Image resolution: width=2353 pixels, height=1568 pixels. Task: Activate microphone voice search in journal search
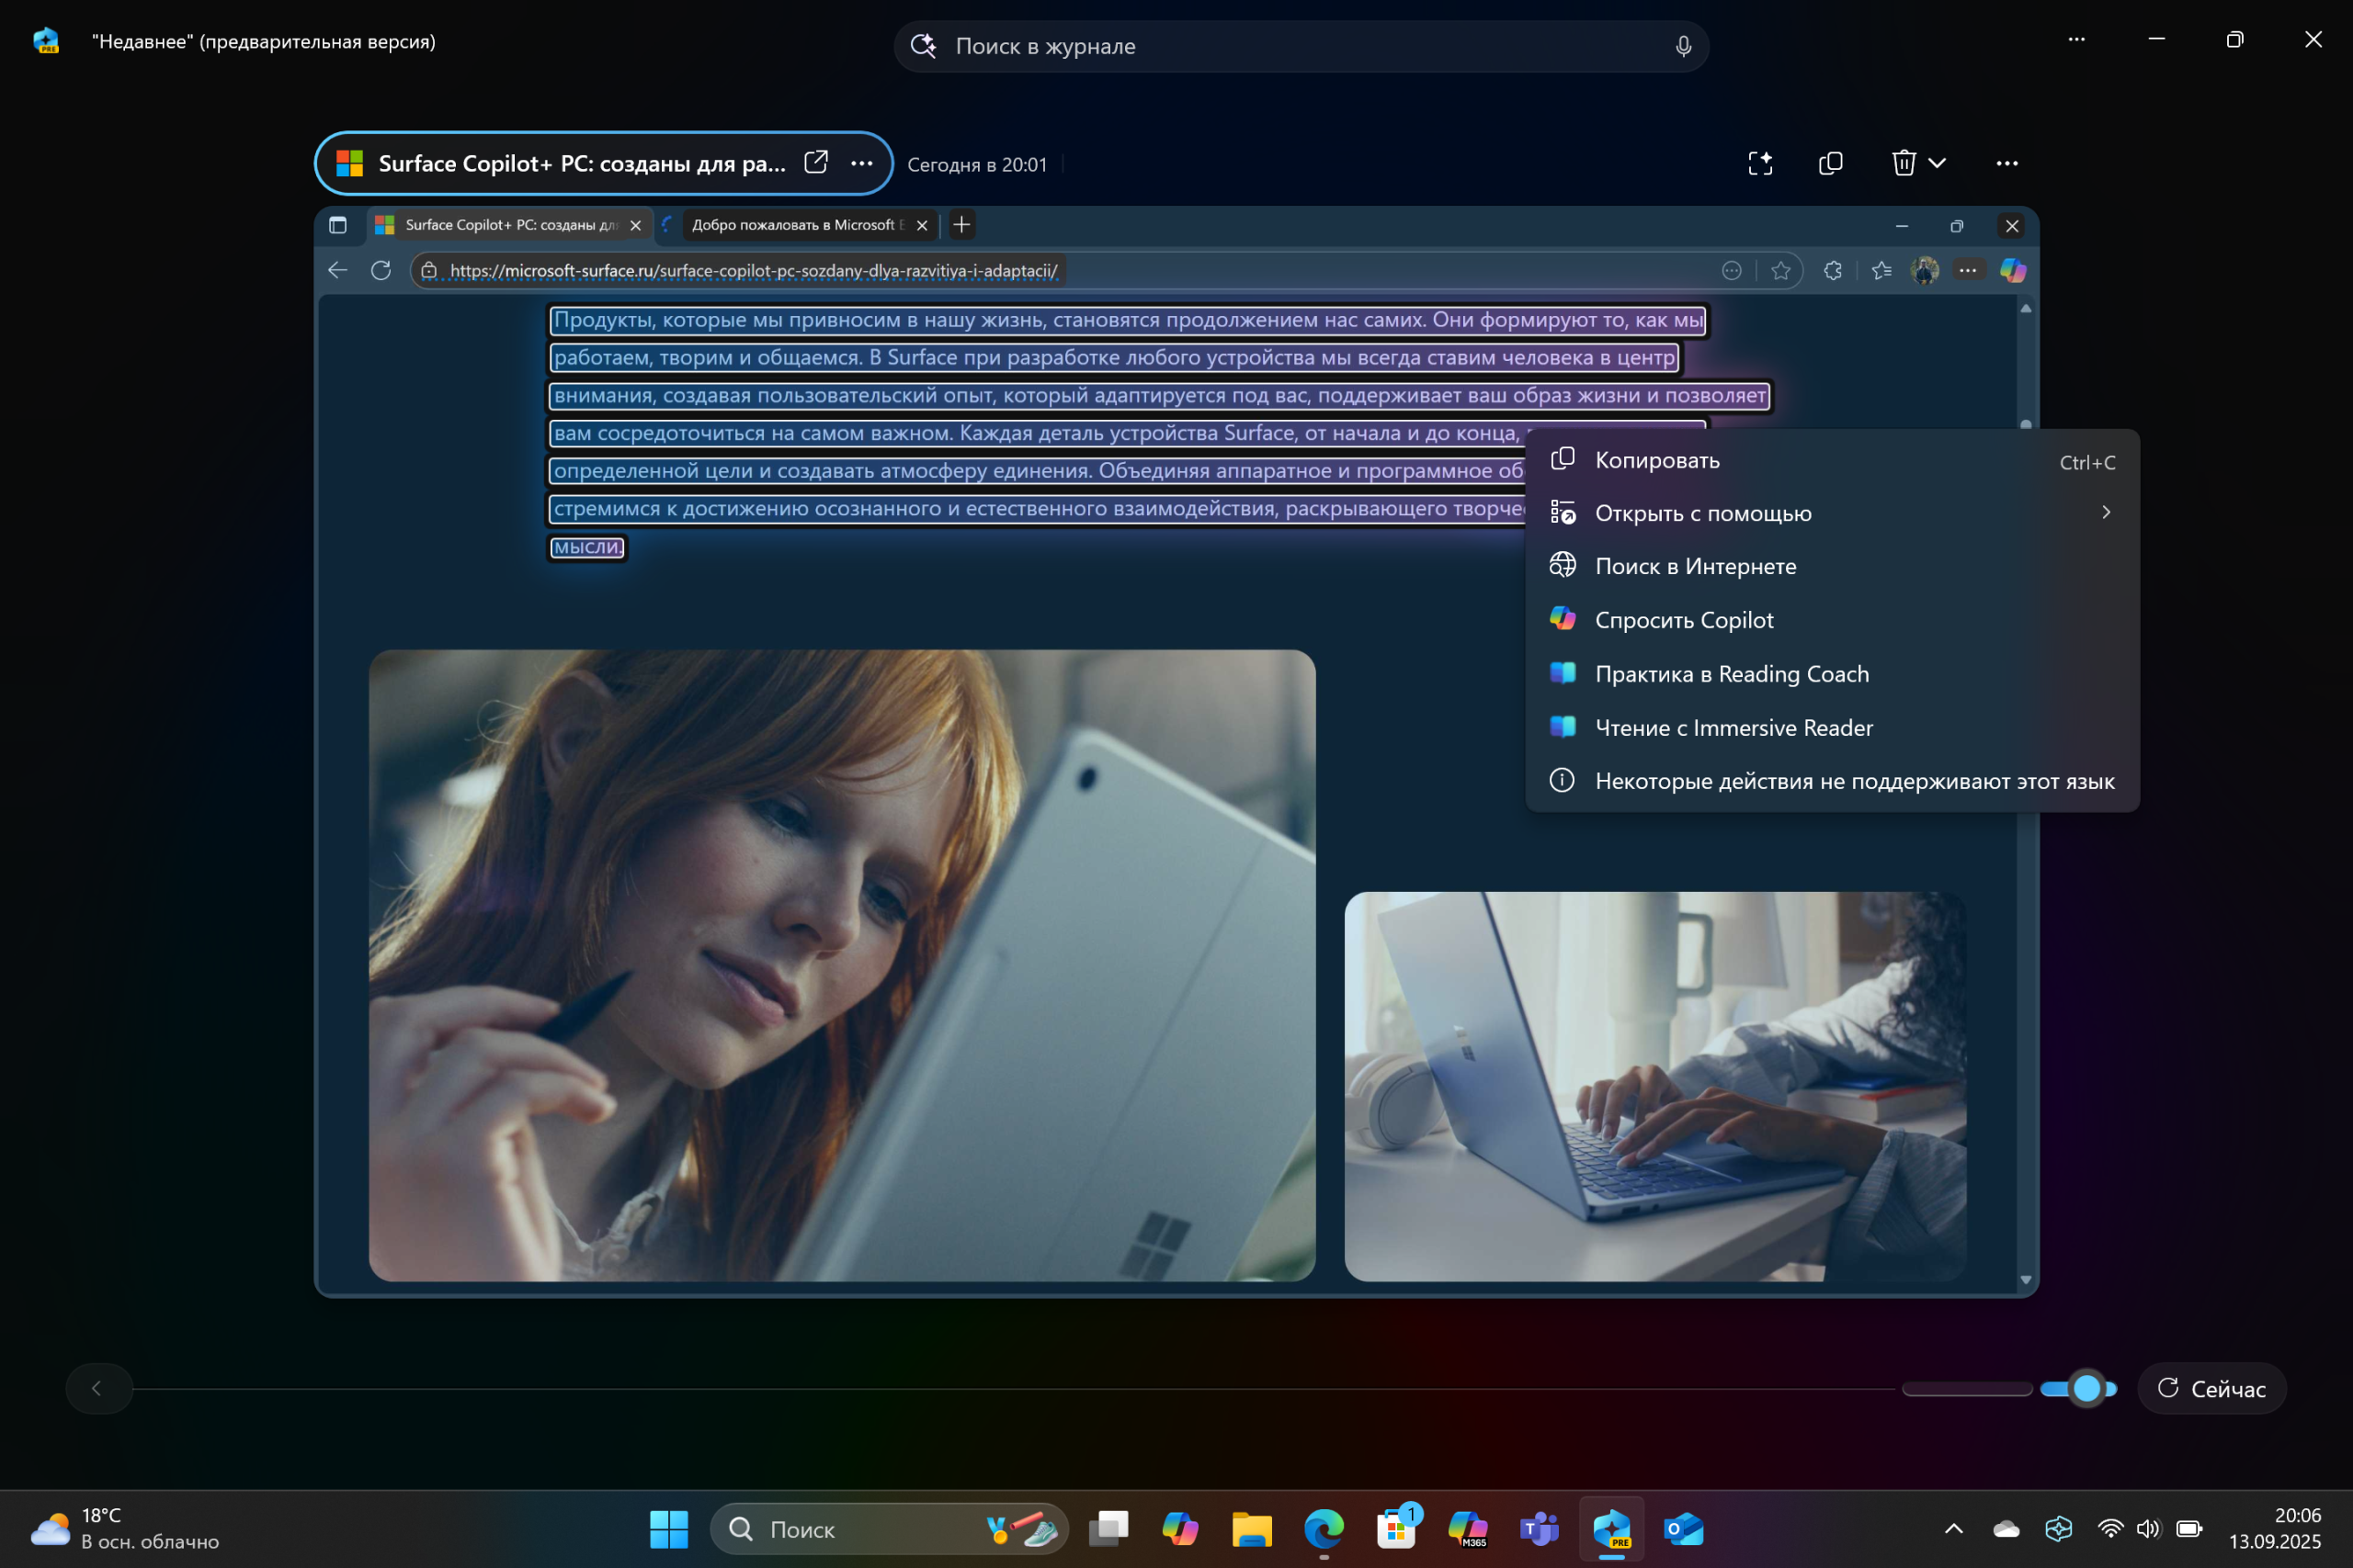(x=1683, y=46)
